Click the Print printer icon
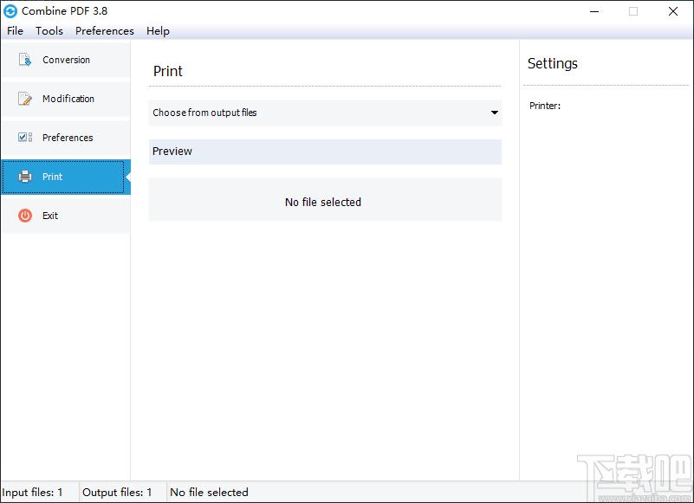The image size is (694, 503). point(25,177)
